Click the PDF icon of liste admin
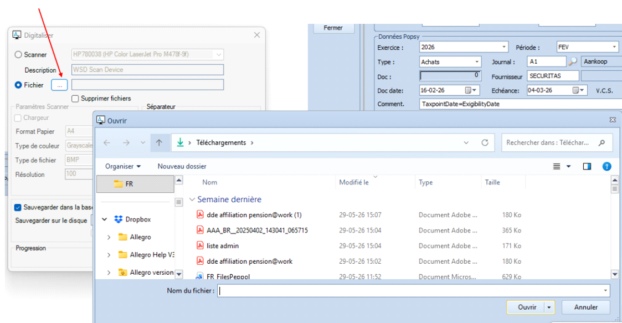Screen dimensions: 622x323 (200, 245)
